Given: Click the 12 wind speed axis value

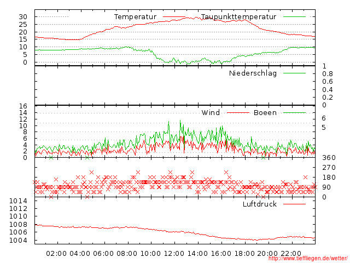Looking at the screenshot, I should coord(23,119).
